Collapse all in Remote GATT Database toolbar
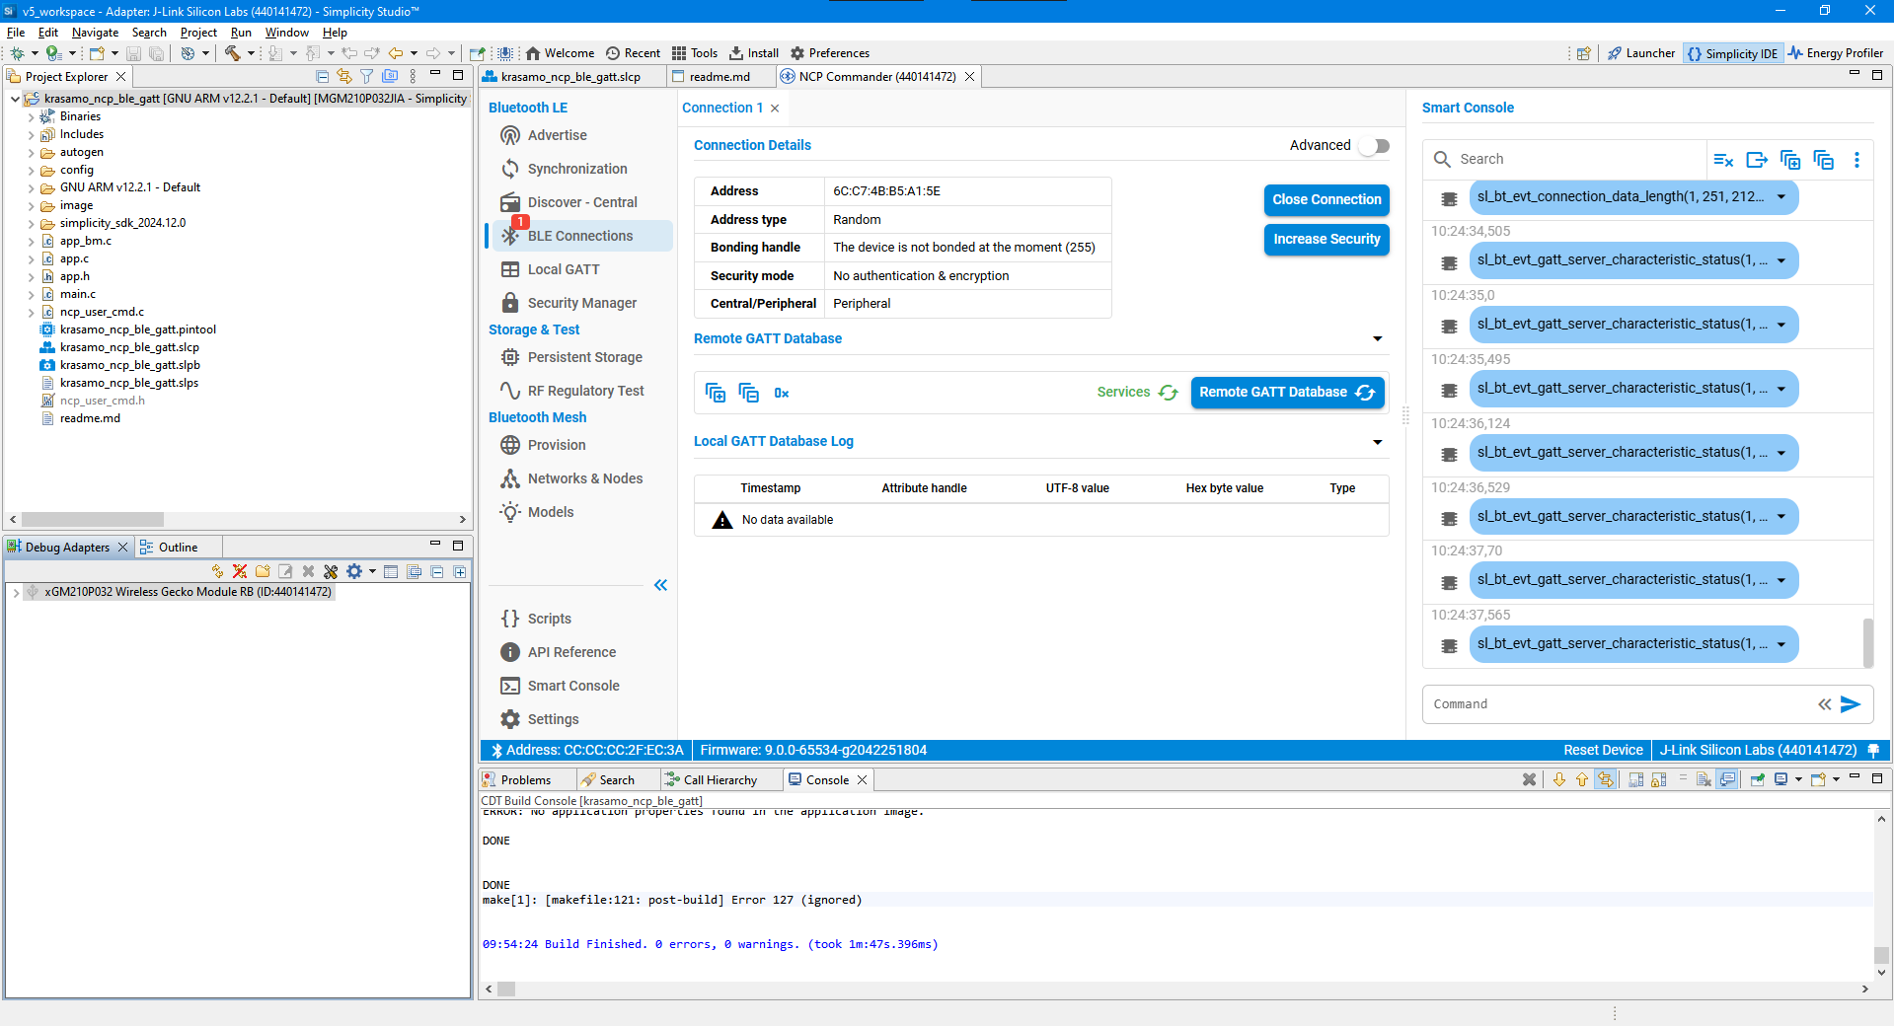1894x1026 pixels. point(749,393)
